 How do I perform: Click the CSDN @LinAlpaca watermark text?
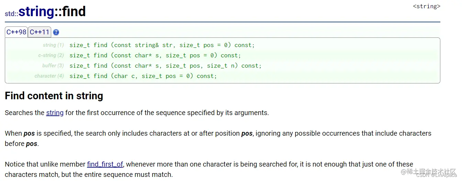pos(437,175)
